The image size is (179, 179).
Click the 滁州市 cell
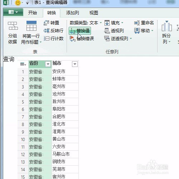[65, 102]
